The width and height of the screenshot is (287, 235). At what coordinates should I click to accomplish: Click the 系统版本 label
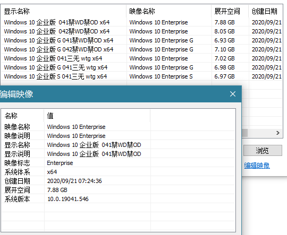pyautogui.click(x=17, y=199)
